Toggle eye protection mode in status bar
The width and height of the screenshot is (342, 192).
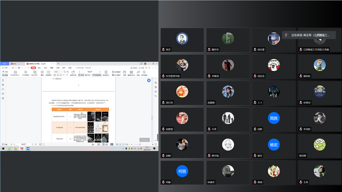point(93,144)
